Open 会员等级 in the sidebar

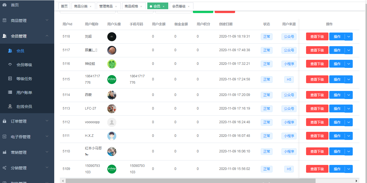tap(27, 65)
